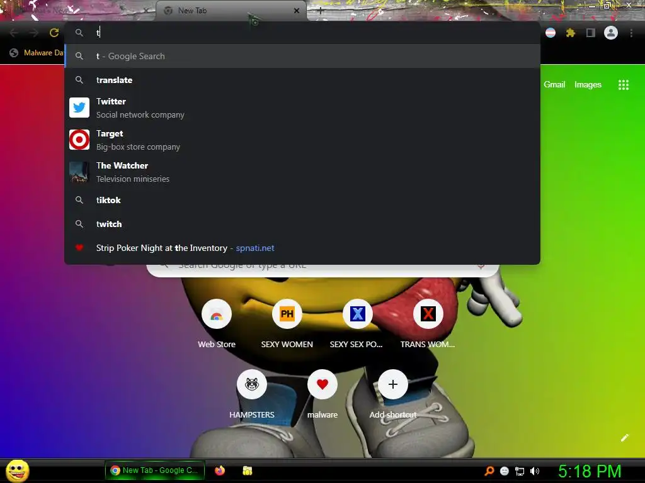645x483 pixels.
Task: Click the network tray icon
Action: pyautogui.click(x=520, y=471)
